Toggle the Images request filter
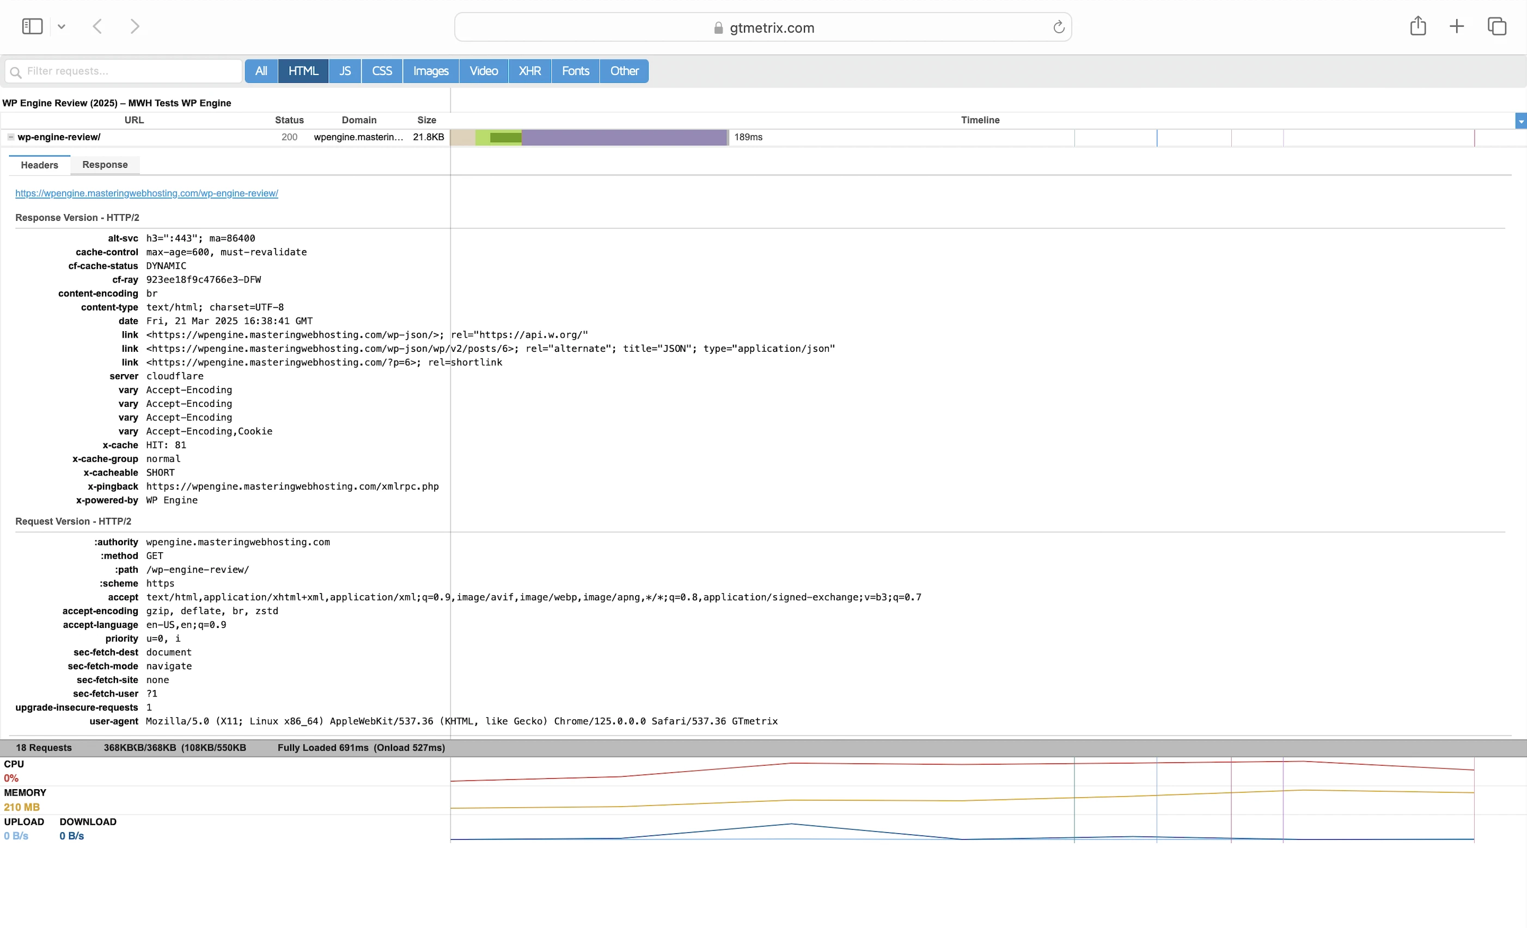The image size is (1527, 928). click(x=430, y=71)
